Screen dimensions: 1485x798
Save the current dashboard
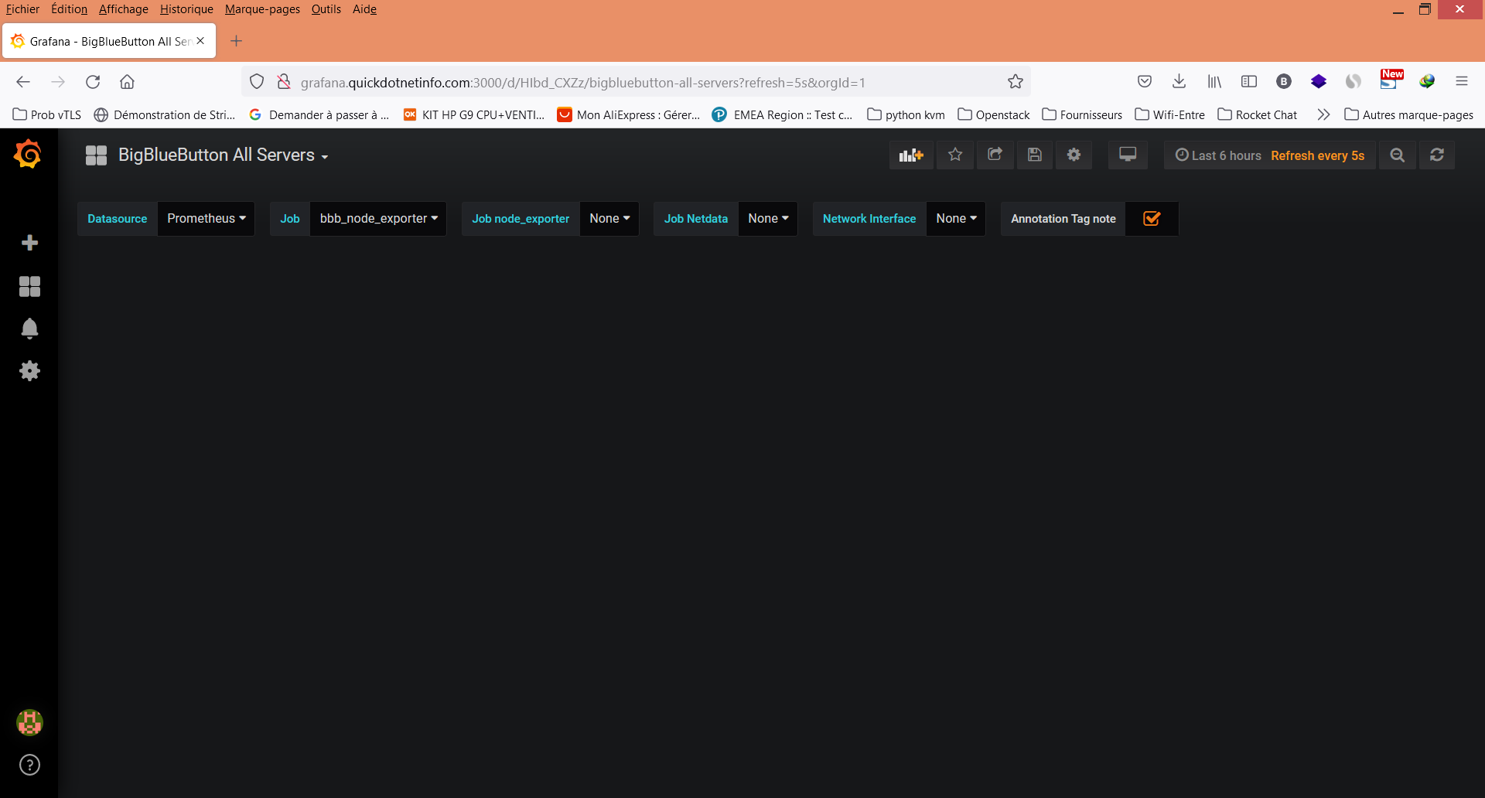pyautogui.click(x=1034, y=155)
